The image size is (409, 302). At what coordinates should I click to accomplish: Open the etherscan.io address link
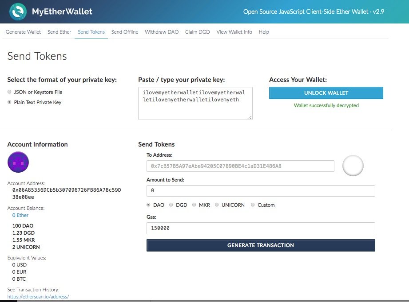(x=38, y=297)
